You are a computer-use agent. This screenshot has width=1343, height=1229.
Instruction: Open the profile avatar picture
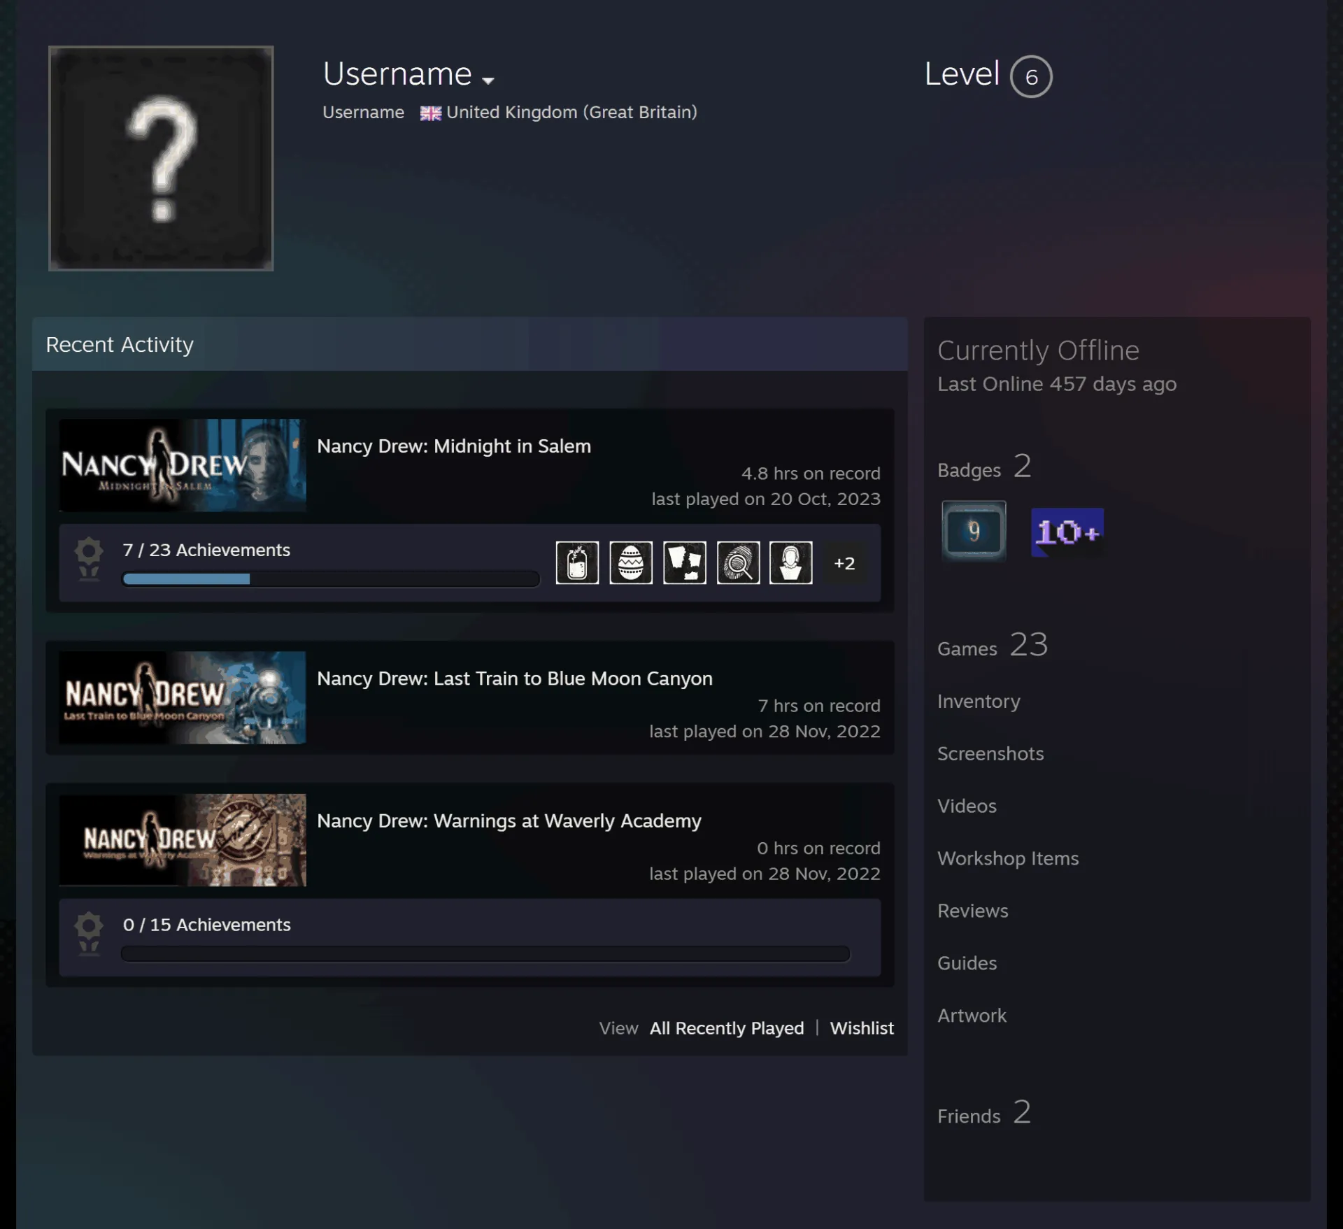tap(161, 158)
